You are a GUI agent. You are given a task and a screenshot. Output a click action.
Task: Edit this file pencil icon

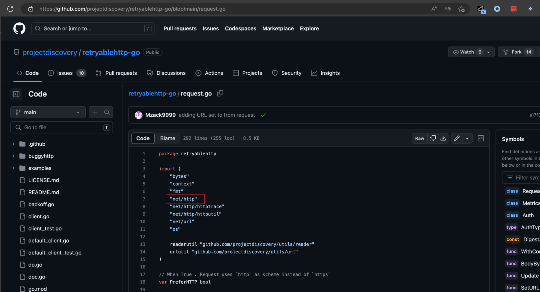pos(457,138)
